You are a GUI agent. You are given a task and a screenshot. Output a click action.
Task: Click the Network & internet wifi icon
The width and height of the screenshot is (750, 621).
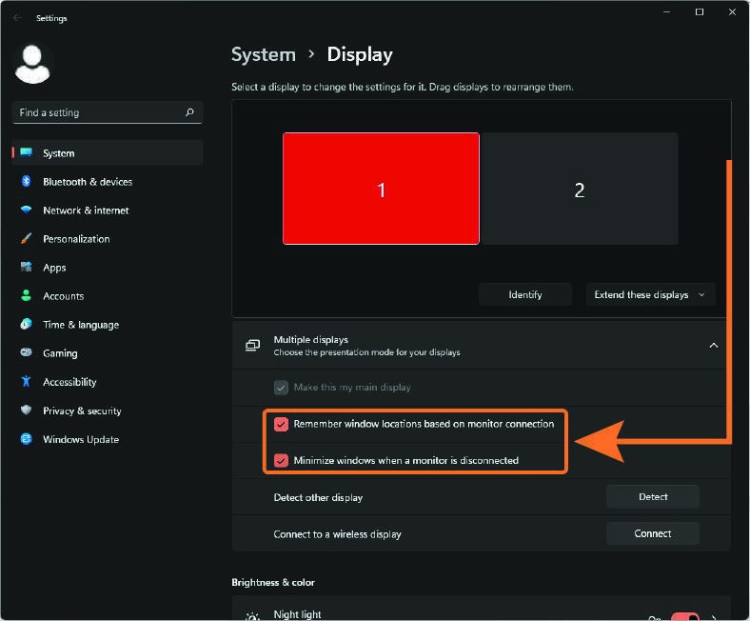(26, 210)
